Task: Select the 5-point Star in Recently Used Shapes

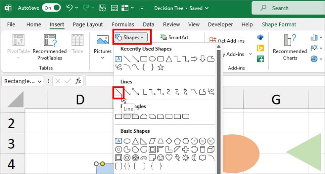Action: pos(161,67)
